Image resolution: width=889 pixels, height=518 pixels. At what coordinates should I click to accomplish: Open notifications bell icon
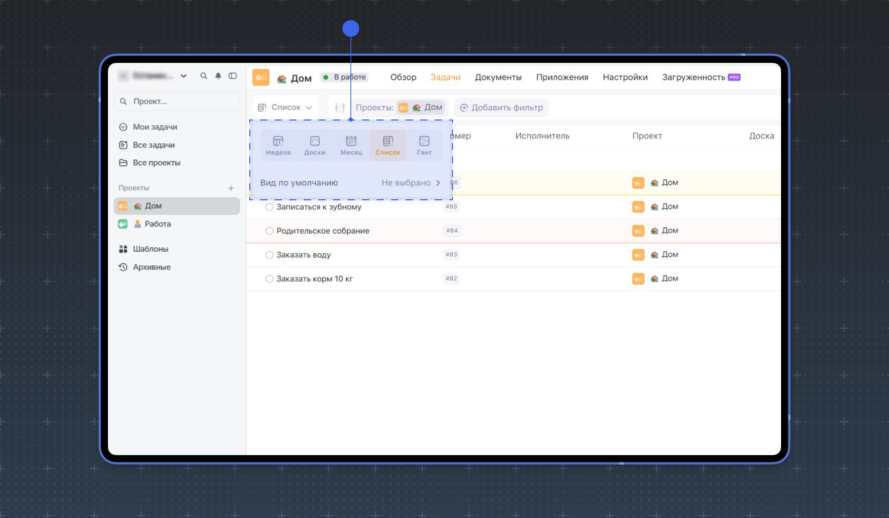(218, 76)
